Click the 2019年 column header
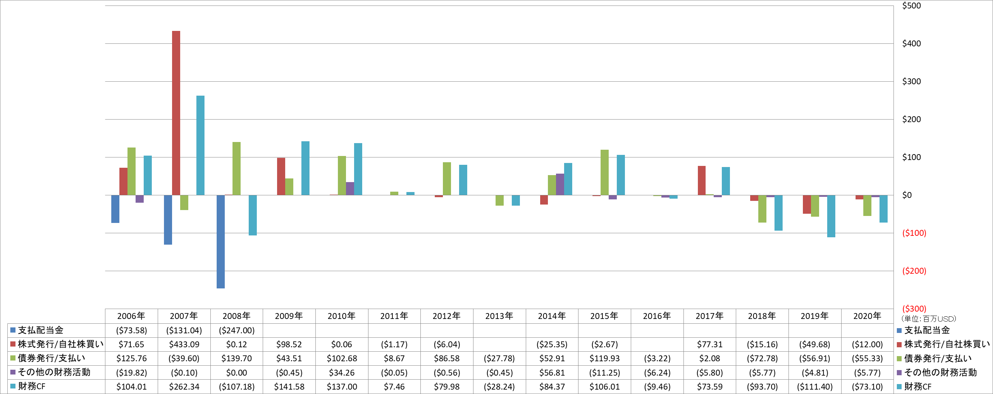Image resolution: width=993 pixels, height=394 pixels. click(815, 316)
